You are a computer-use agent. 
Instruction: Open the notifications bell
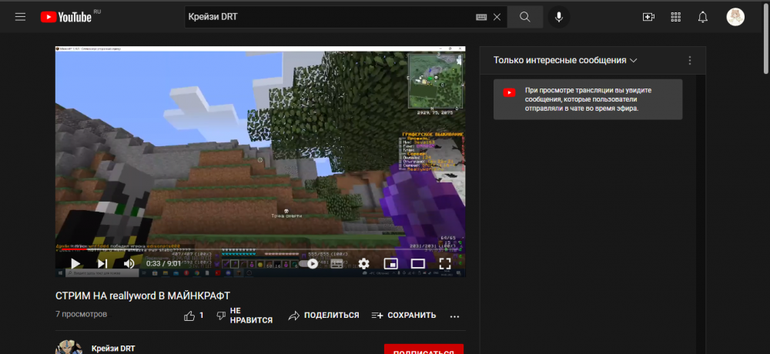[703, 17]
